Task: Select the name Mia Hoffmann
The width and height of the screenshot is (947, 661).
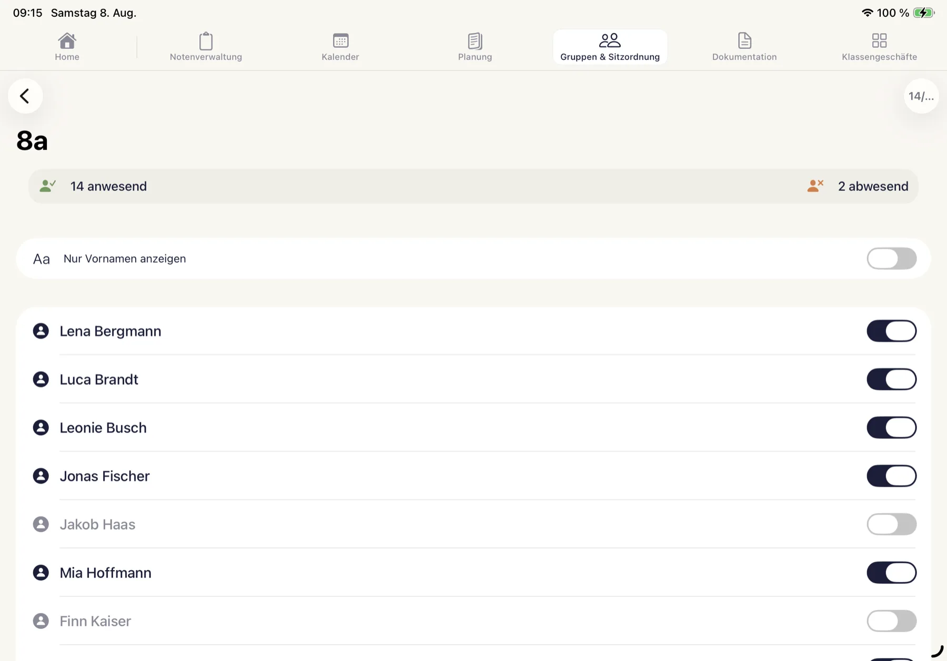Action: tap(105, 573)
